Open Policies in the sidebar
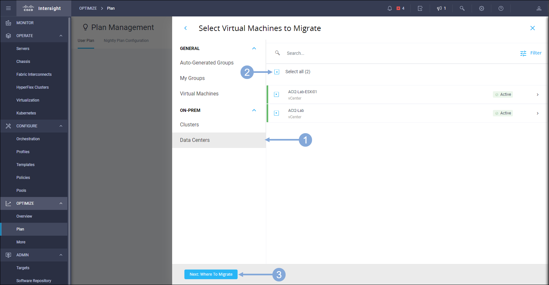The width and height of the screenshot is (549, 285). [23, 178]
